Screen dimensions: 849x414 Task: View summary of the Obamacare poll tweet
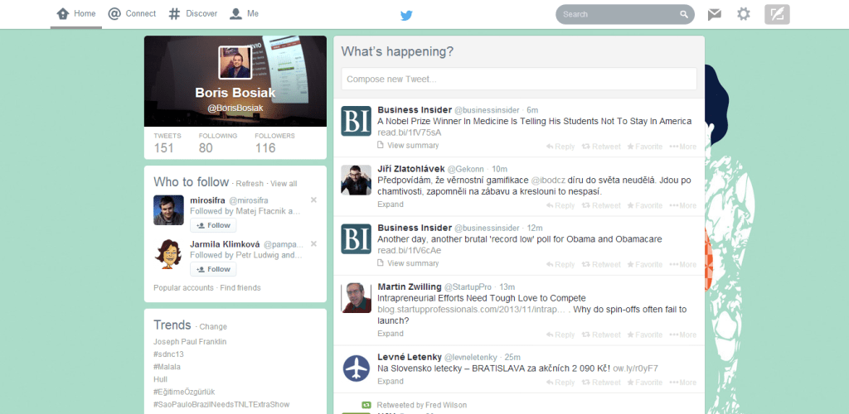[x=408, y=263]
